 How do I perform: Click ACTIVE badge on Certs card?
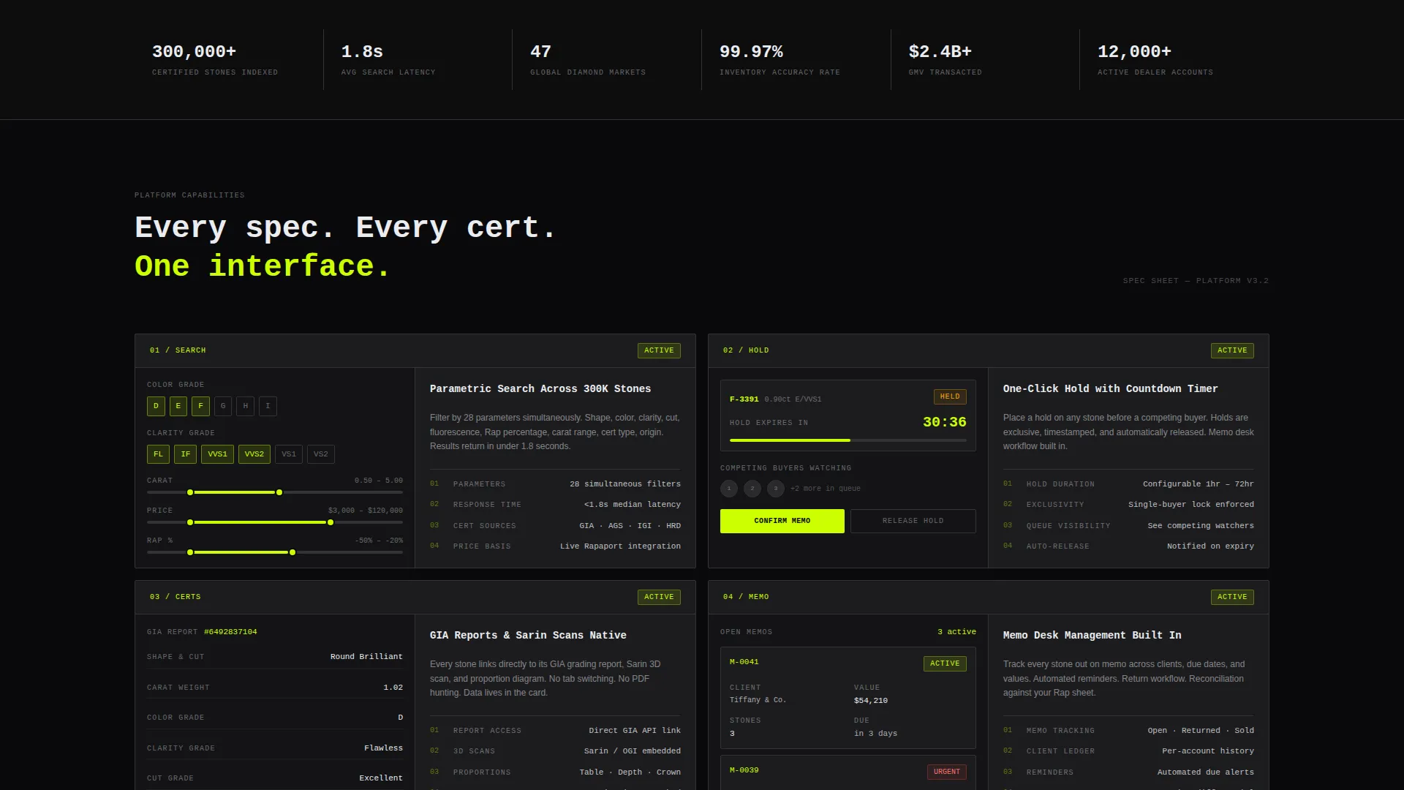click(x=659, y=597)
